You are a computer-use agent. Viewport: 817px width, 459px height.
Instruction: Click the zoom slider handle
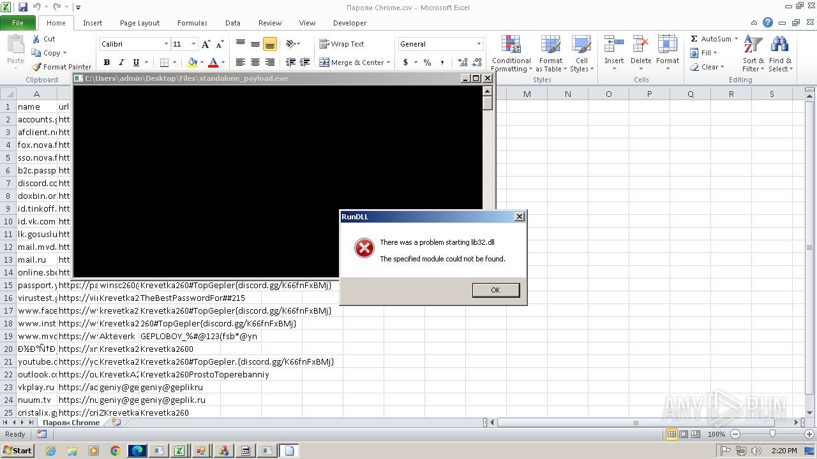[772, 434]
